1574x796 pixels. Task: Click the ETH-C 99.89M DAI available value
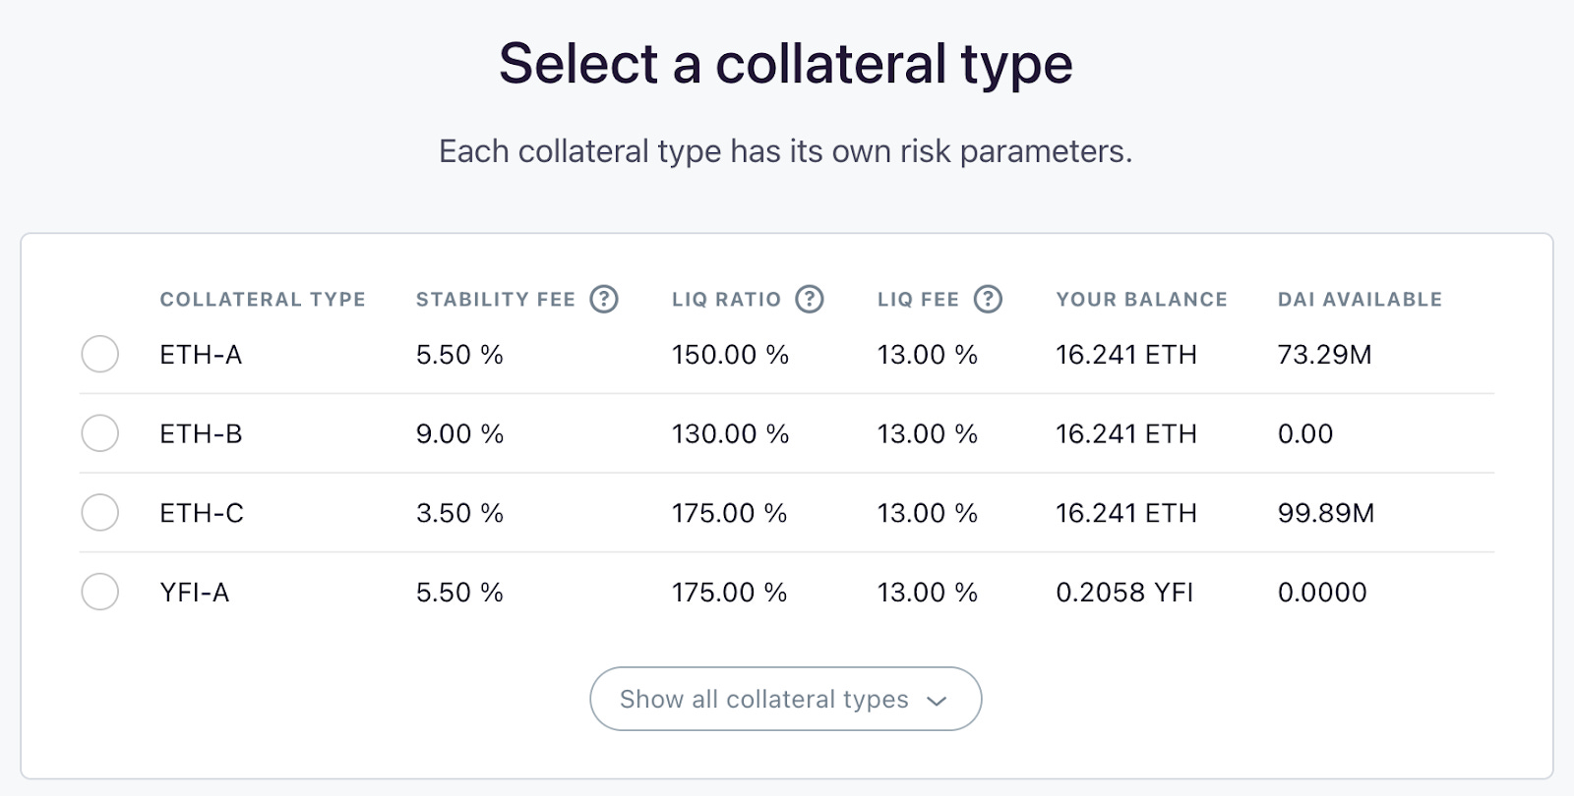tap(1326, 513)
